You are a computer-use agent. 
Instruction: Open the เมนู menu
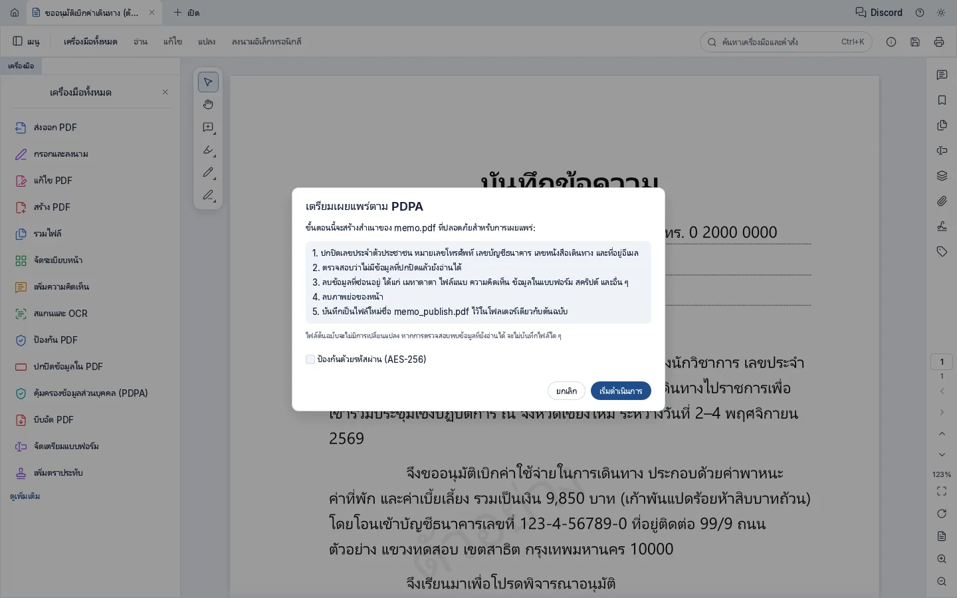pos(27,42)
